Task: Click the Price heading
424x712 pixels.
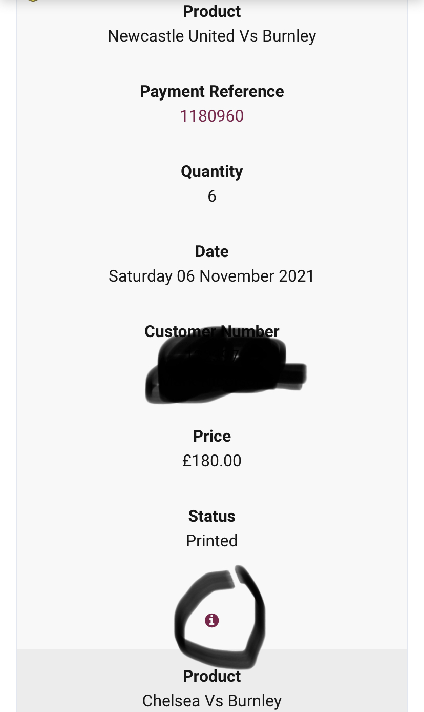Action: pos(211,436)
